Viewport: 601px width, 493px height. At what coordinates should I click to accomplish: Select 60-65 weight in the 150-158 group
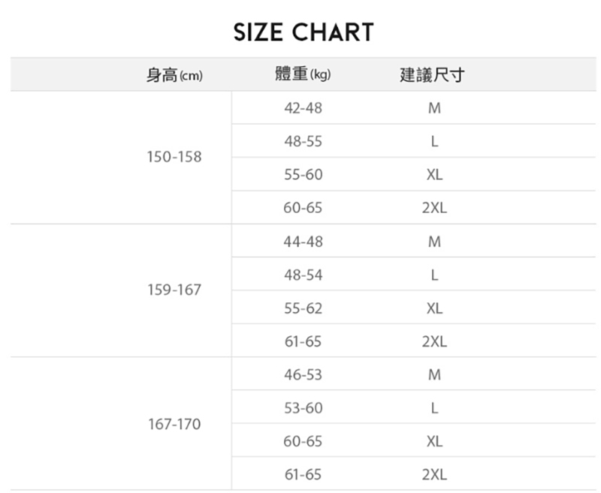tap(303, 208)
